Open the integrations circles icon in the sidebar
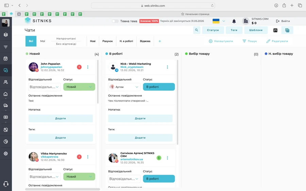Viewport: 306px width, 191px height. pyautogui.click(x=6, y=130)
